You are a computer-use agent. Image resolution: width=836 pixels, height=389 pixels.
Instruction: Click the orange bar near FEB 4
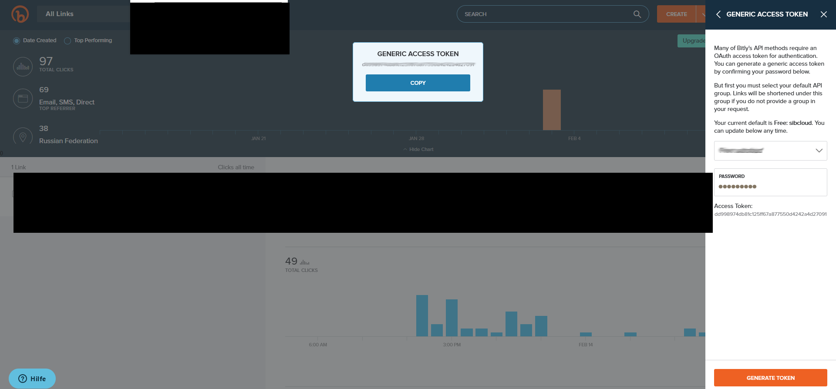point(552,110)
